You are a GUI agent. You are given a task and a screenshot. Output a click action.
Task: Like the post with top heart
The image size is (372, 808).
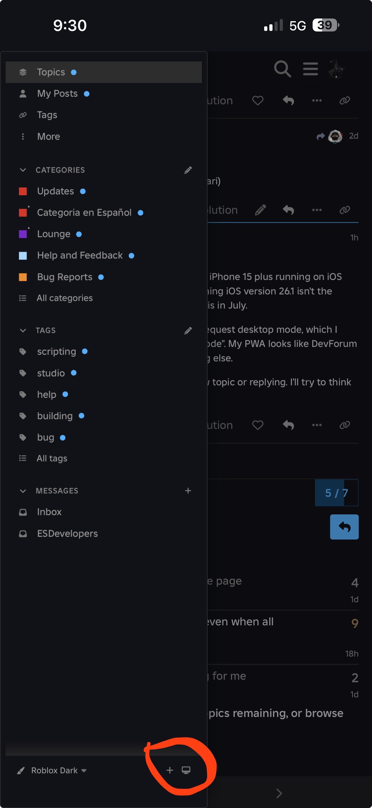coord(258,100)
